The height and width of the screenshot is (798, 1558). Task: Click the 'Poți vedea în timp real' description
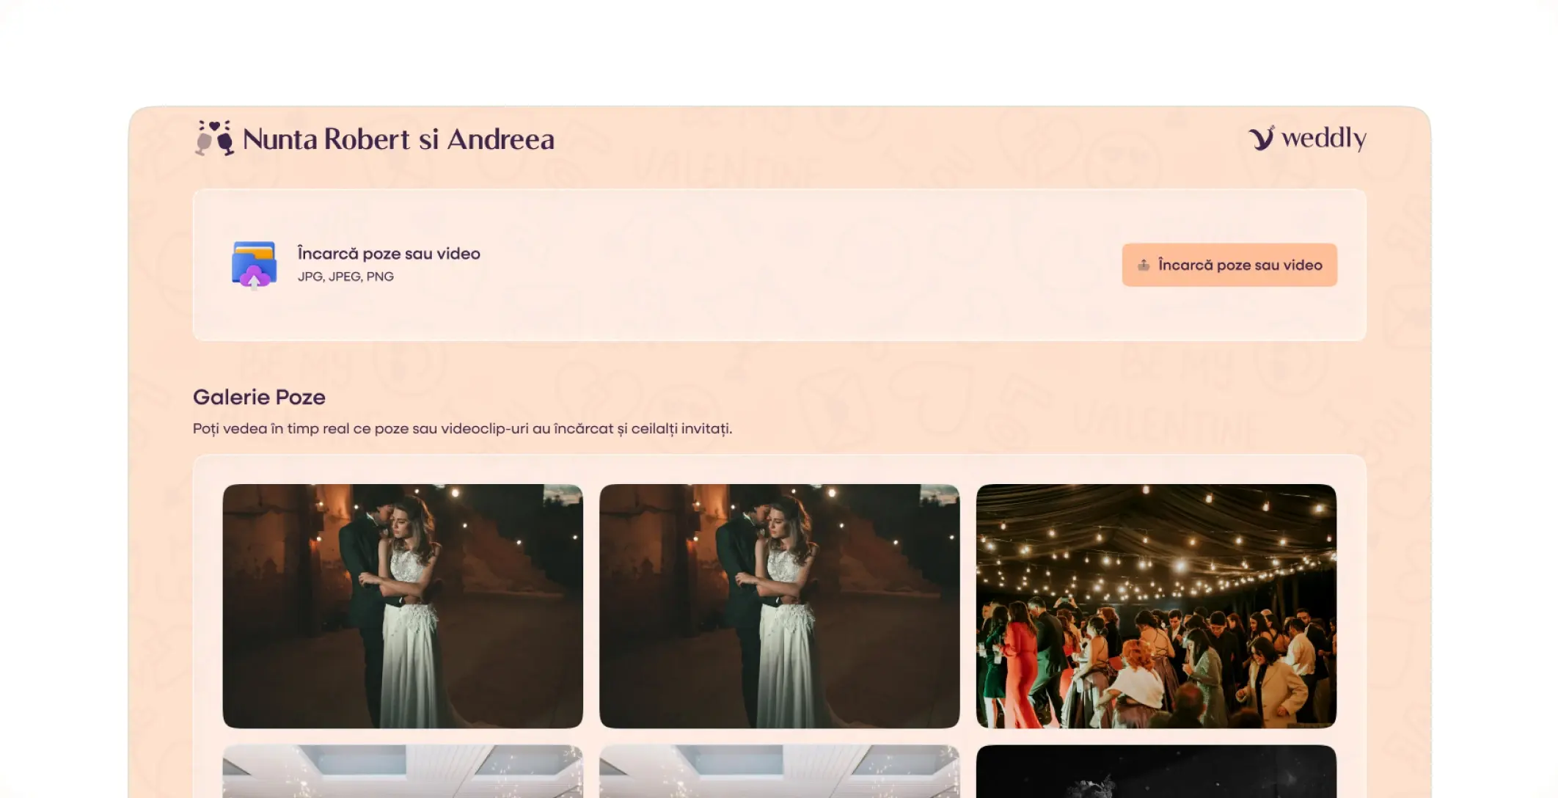pyautogui.click(x=462, y=428)
